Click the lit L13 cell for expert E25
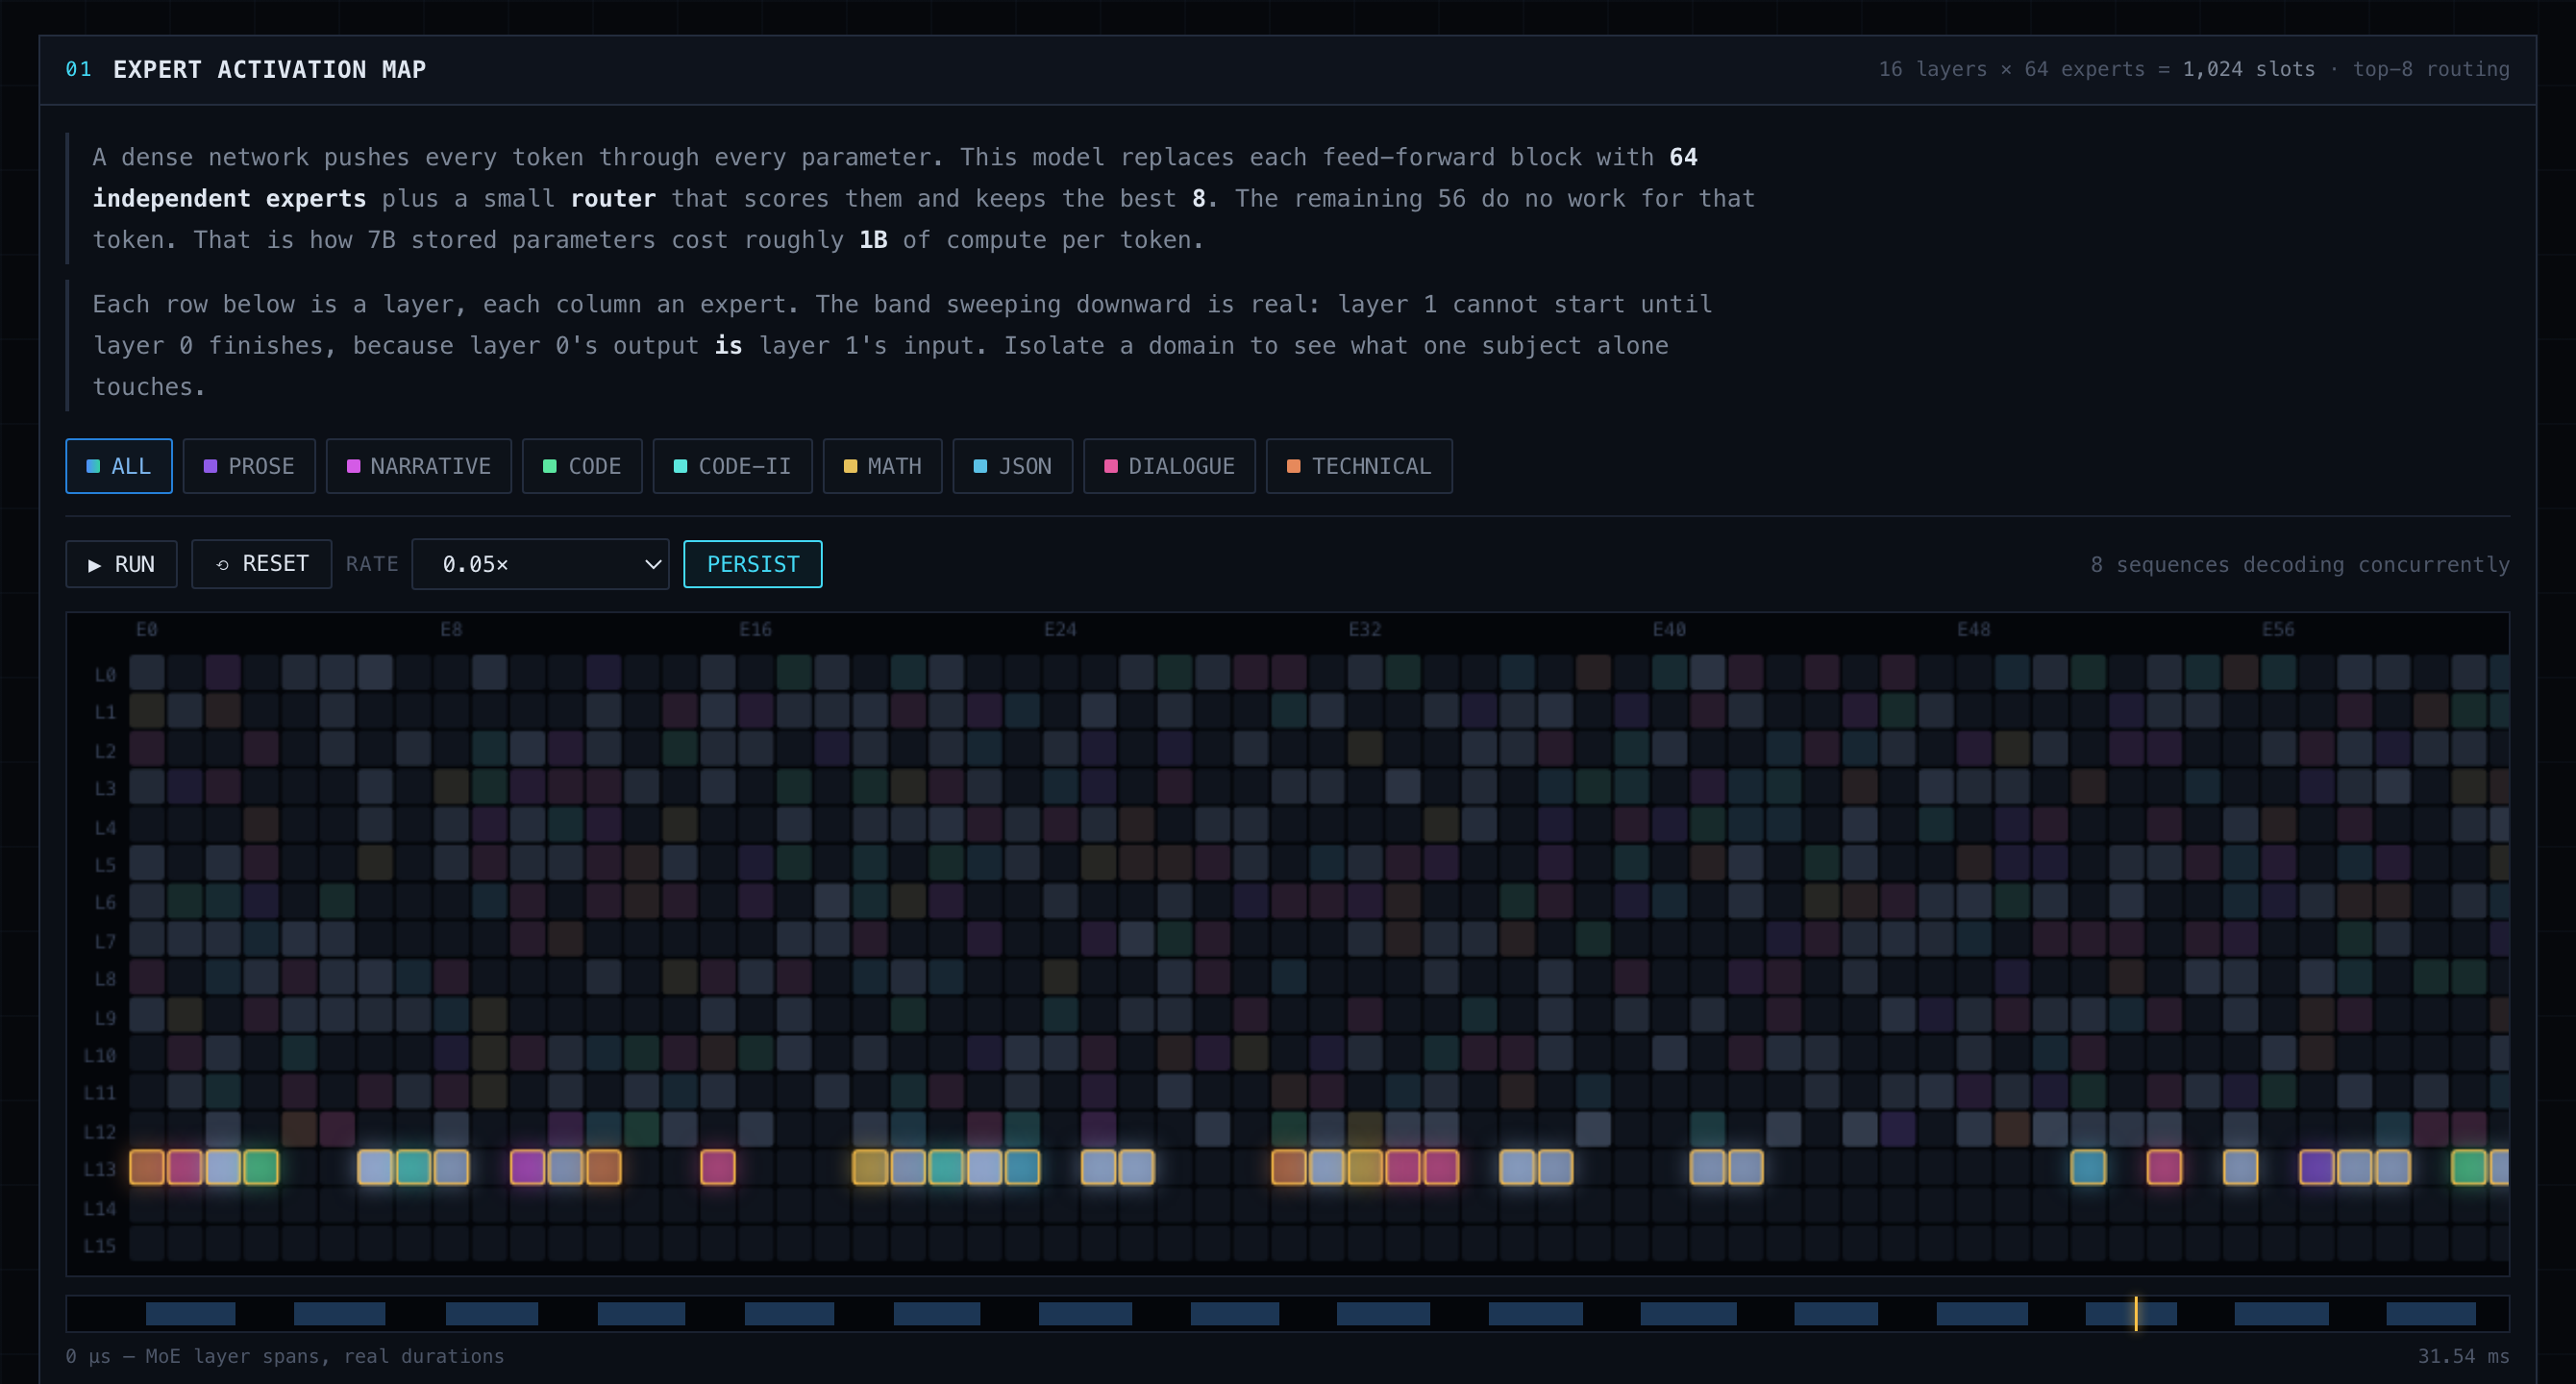This screenshot has height=1384, width=2576. click(1098, 1167)
